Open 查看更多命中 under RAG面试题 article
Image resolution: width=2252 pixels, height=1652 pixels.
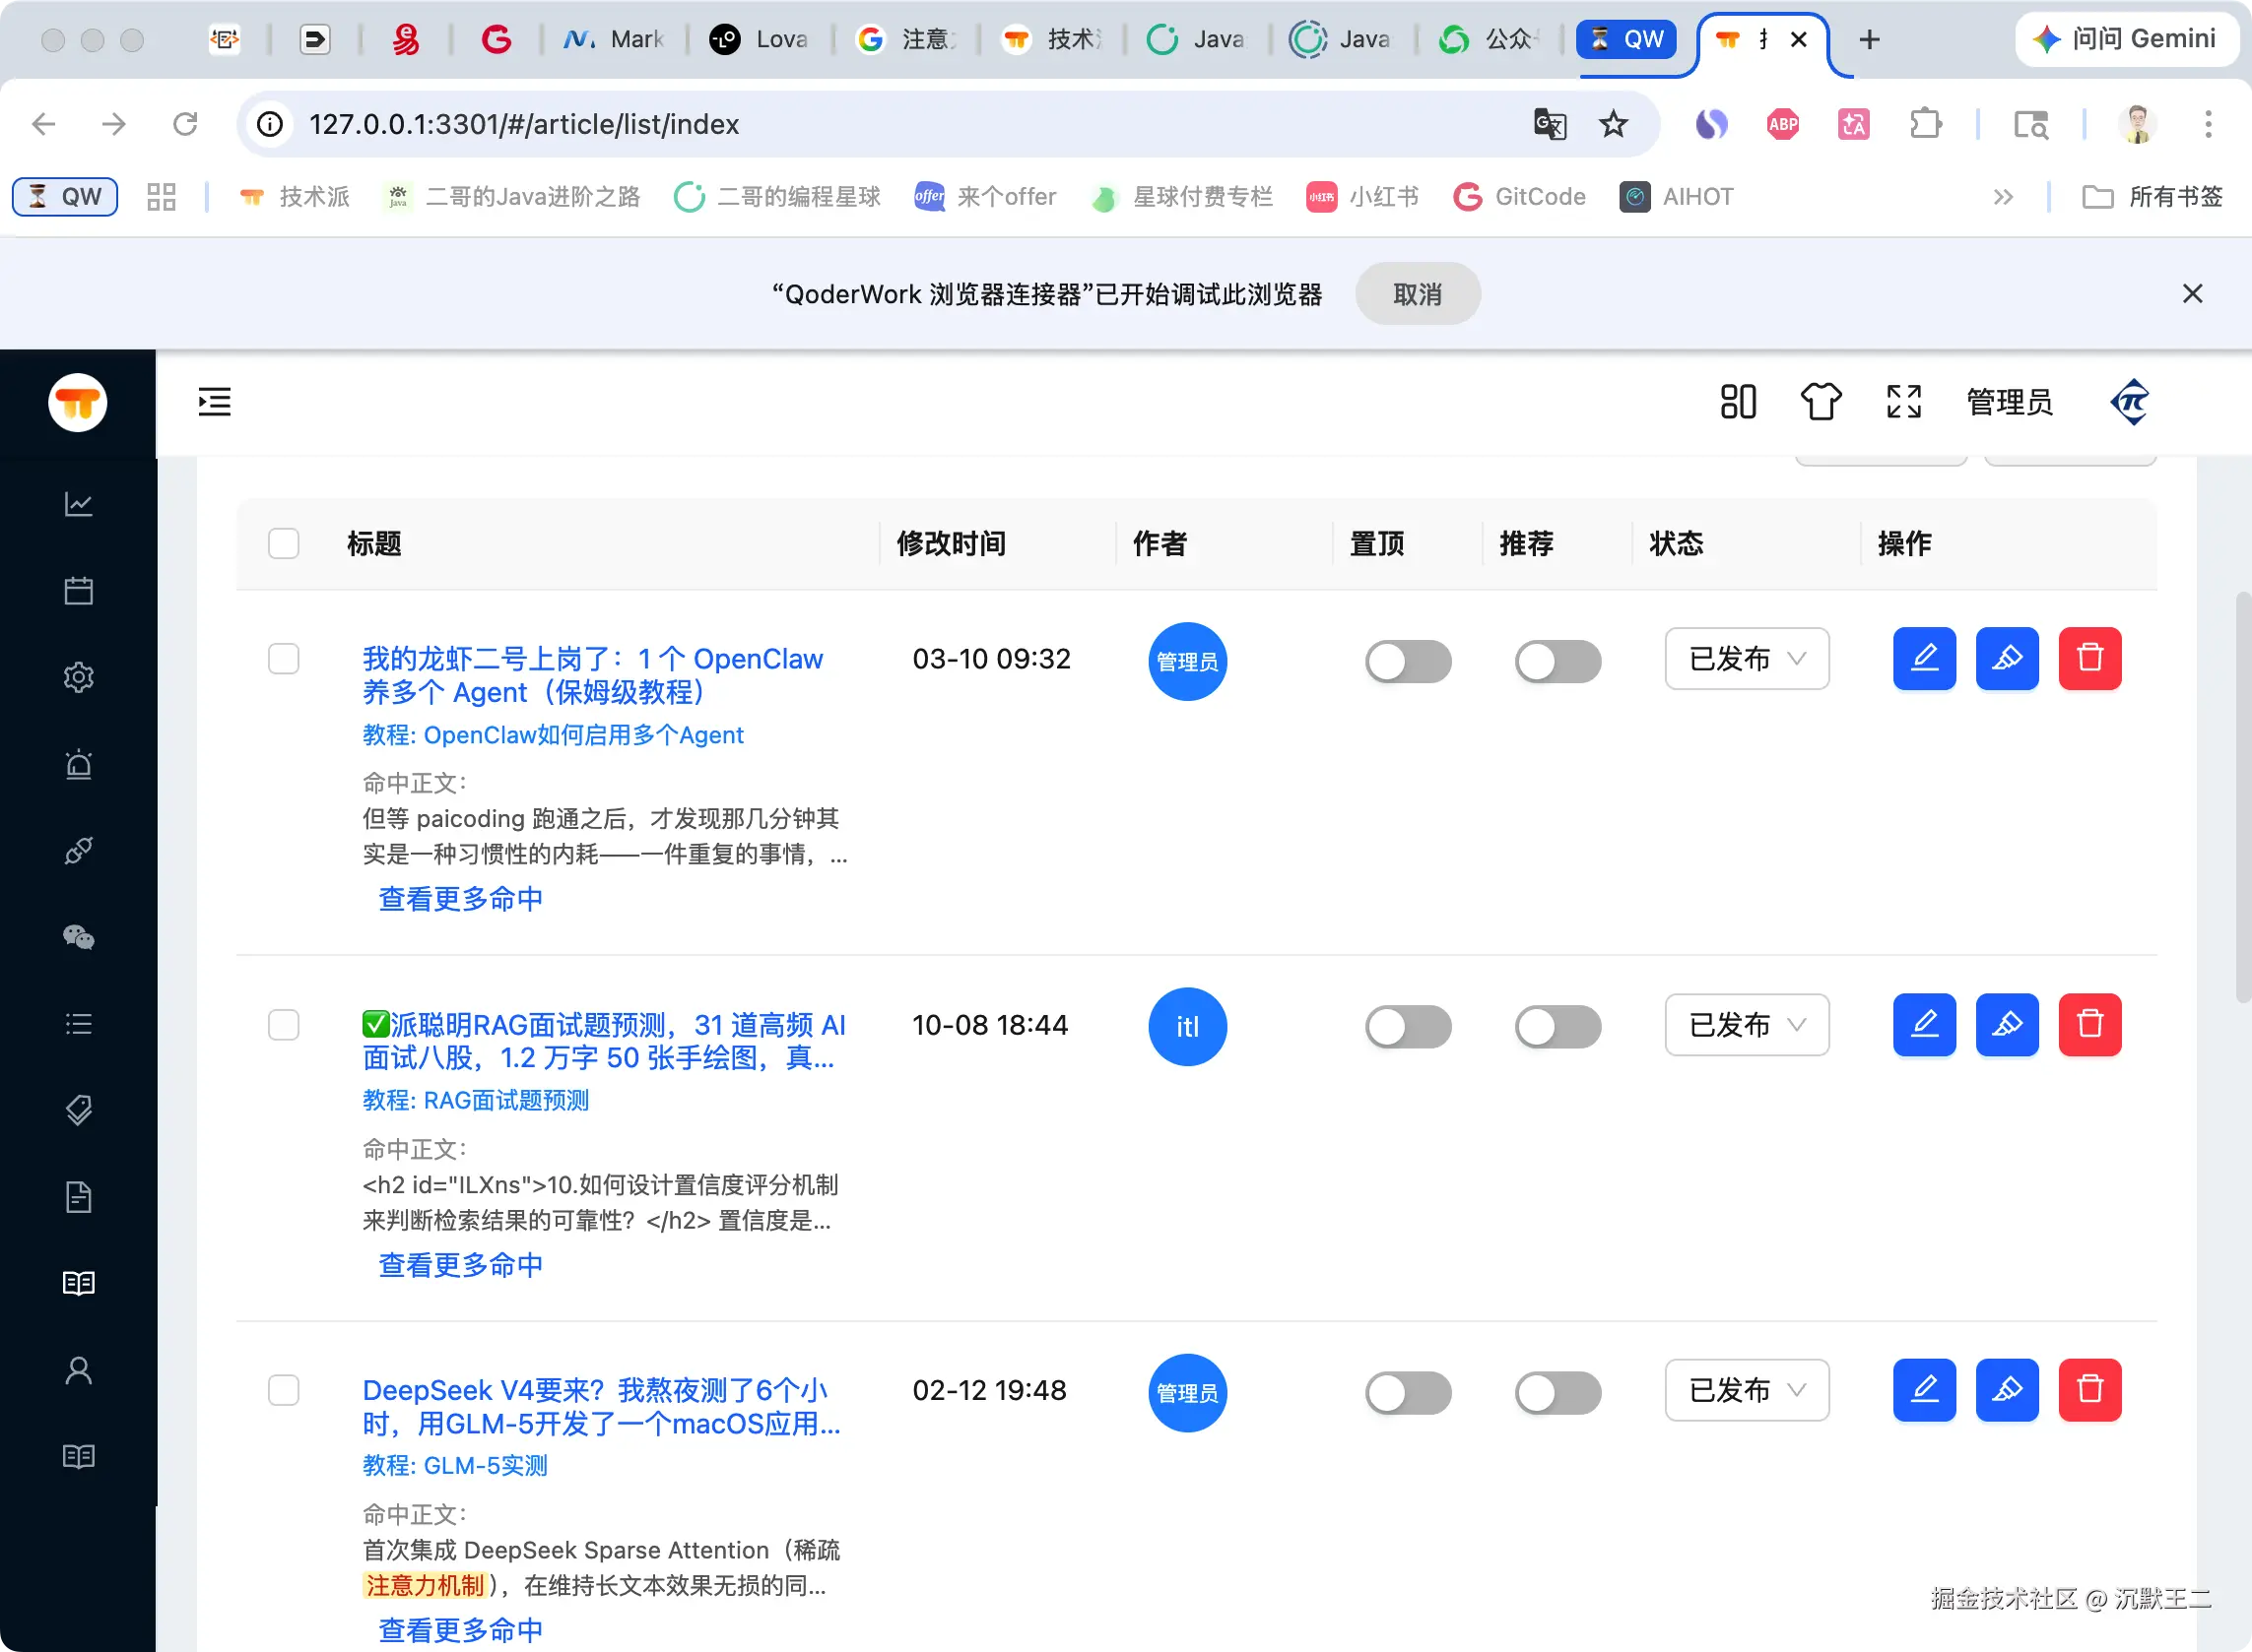click(460, 1265)
